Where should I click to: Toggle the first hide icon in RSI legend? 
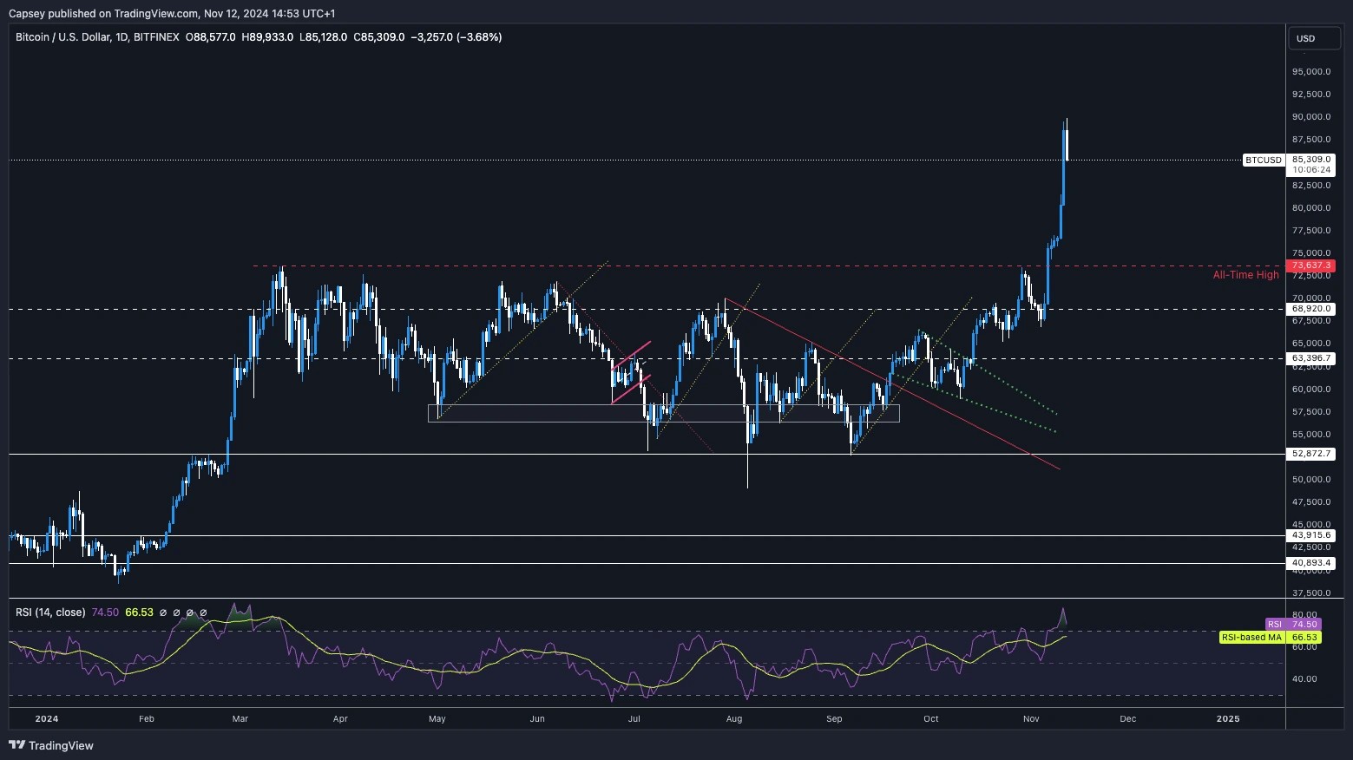tap(162, 613)
